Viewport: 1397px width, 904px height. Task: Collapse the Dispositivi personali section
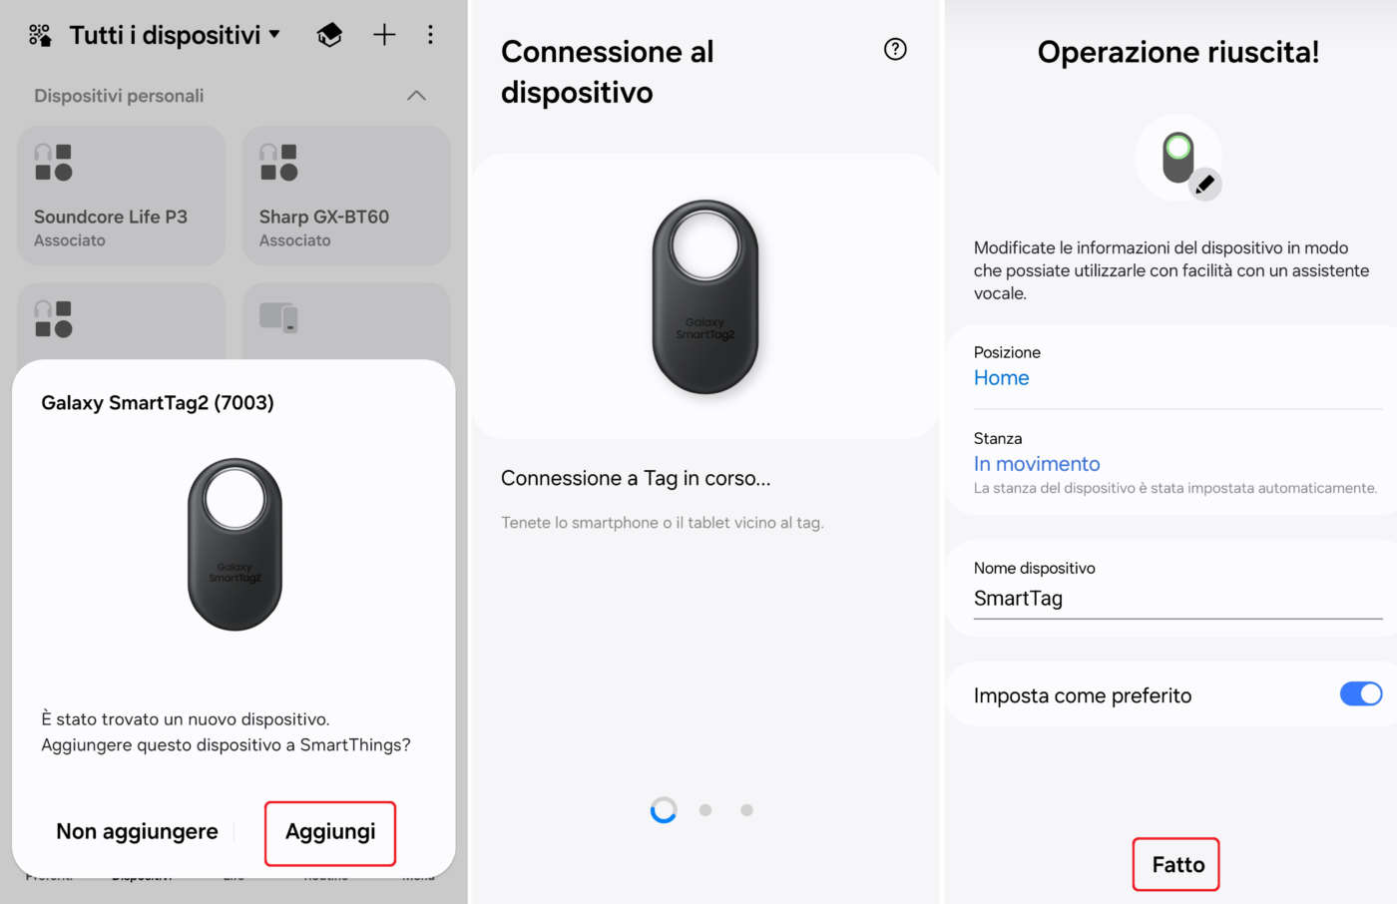point(416,96)
